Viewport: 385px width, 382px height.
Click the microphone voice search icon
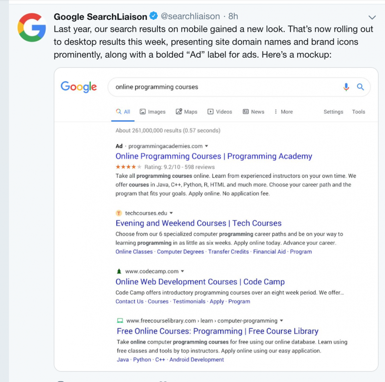coord(346,87)
